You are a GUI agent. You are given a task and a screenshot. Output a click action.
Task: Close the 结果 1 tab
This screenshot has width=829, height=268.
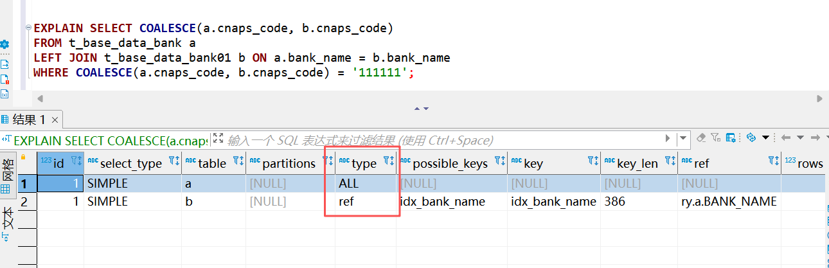click(55, 120)
